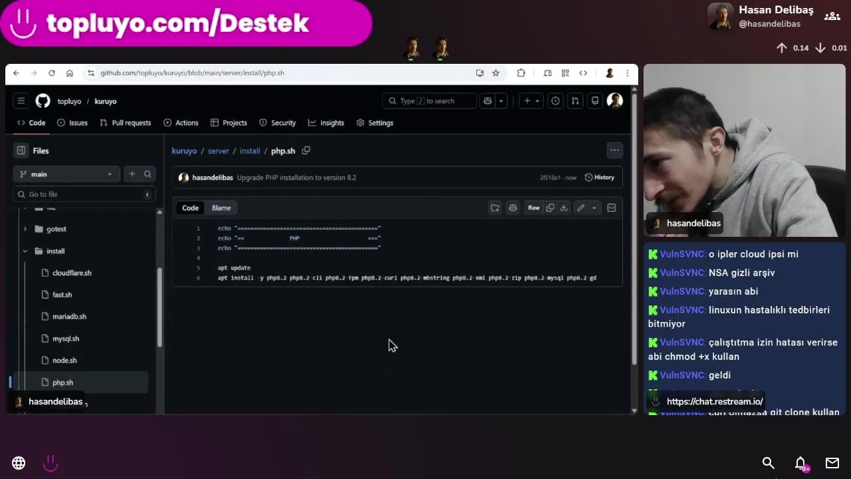Screen dimensions: 851x479
Task: Collapse the install folder
Action: point(25,251)
